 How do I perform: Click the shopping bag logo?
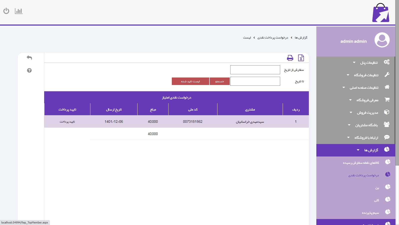tap(381, 13)
